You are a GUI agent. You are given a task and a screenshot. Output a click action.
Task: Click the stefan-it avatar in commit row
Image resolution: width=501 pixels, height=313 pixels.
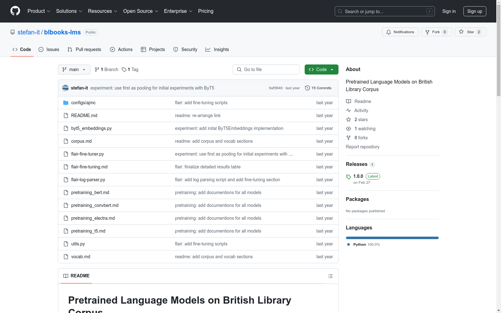(65, 88)
